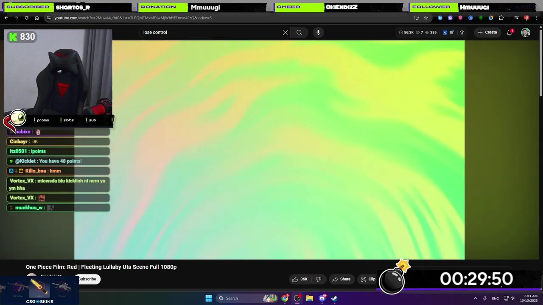Click the itz0501 '!points' chat message
Viewport: 543px width, 305px height.
pos(59,151)
